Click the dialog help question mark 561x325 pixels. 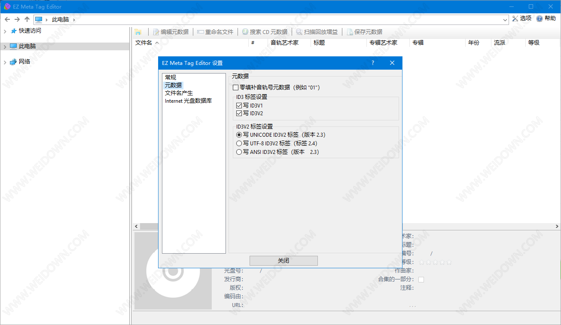372,63
